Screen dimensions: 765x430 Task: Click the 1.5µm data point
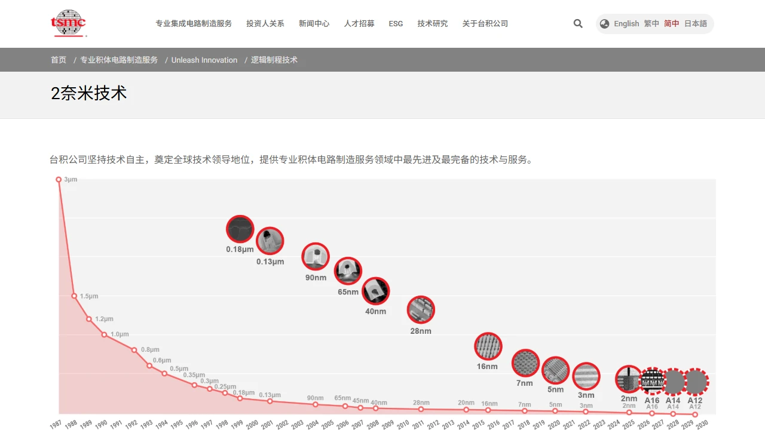[x=74, y=296]
